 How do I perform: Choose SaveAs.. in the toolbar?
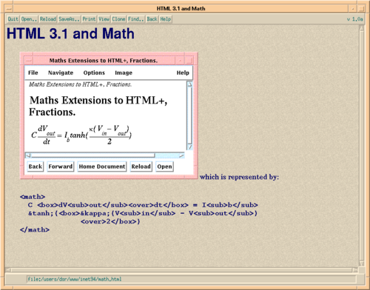point(69,19)
